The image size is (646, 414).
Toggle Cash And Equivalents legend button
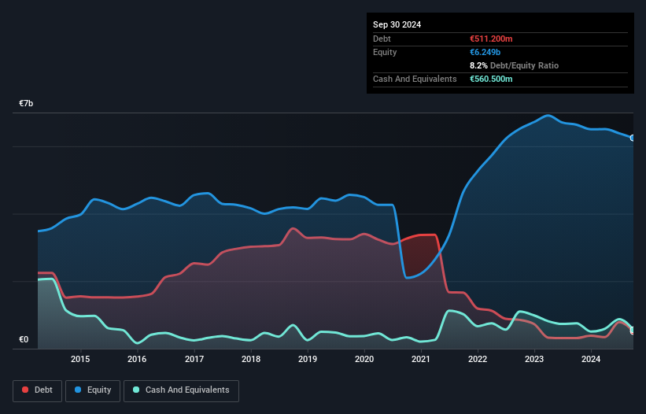(x=181, y=390)
